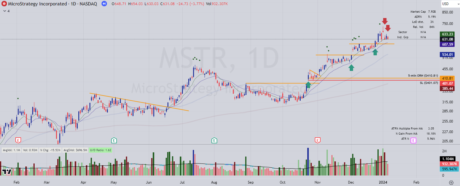
Task: Select the green buy arrow in early December
Action: tap(351, 68)
